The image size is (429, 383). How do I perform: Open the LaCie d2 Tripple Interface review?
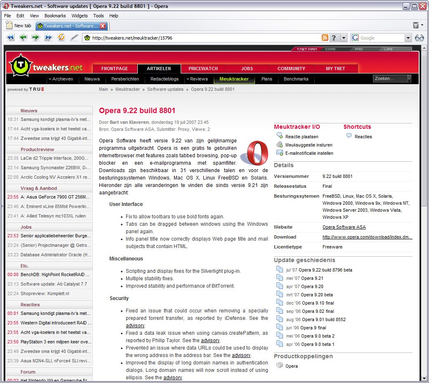(54, 158)
